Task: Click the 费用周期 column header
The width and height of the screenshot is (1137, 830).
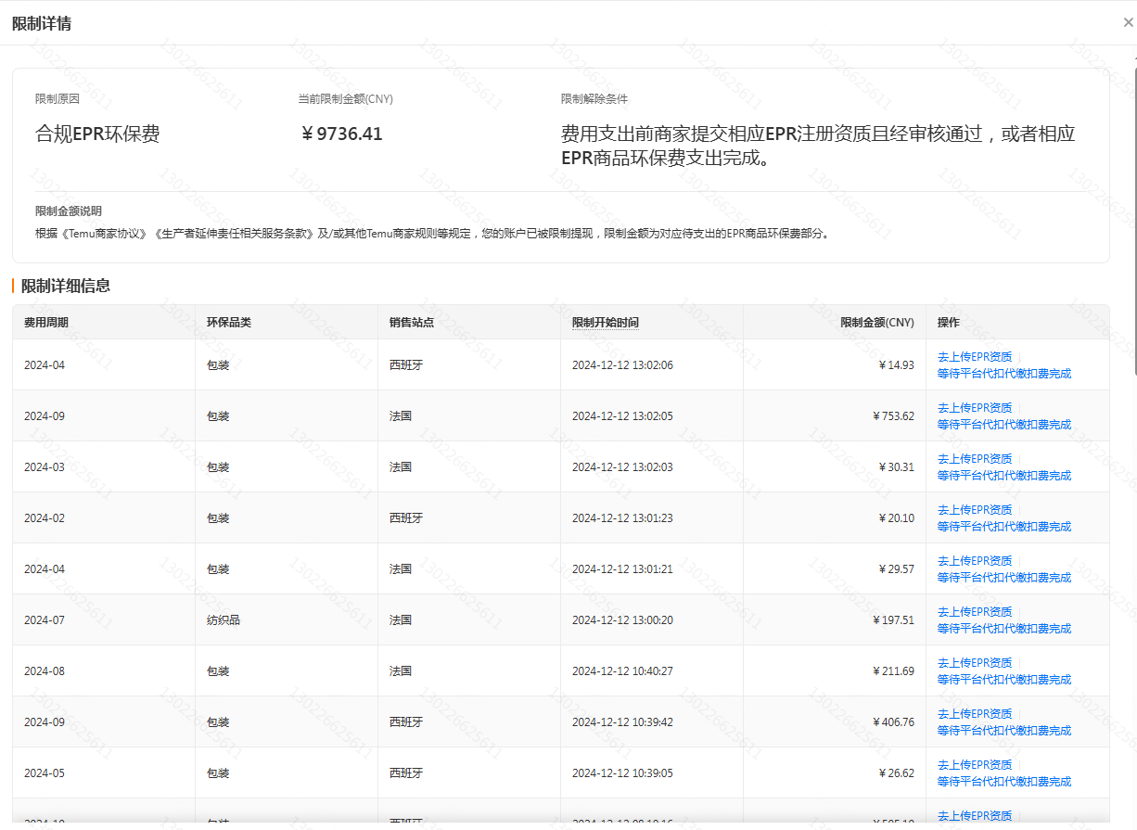Action: 46,323
